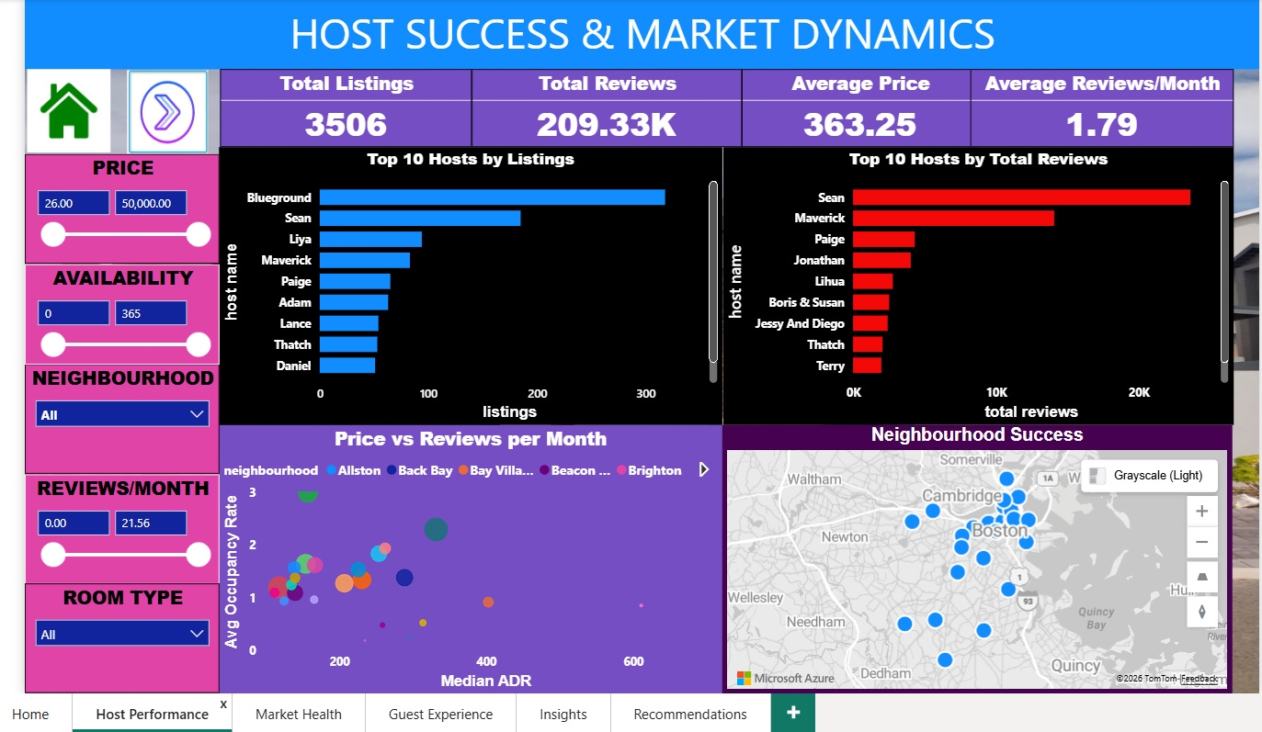Open the Room Type dropdown set to All
The width and height of the screenshot is (1262, 732).
click(122, 634)
